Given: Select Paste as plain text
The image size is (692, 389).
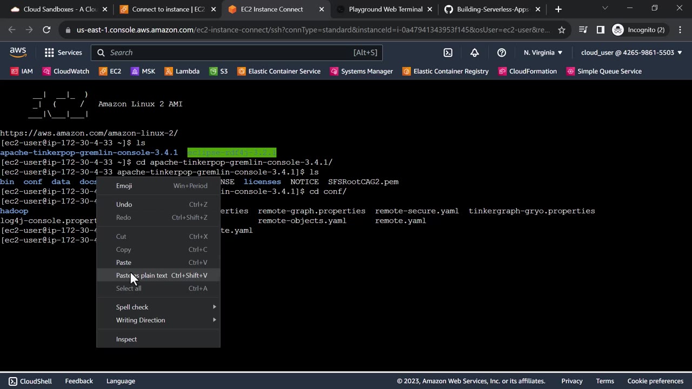Looking at the screenshot, I should tap(142, 276).
